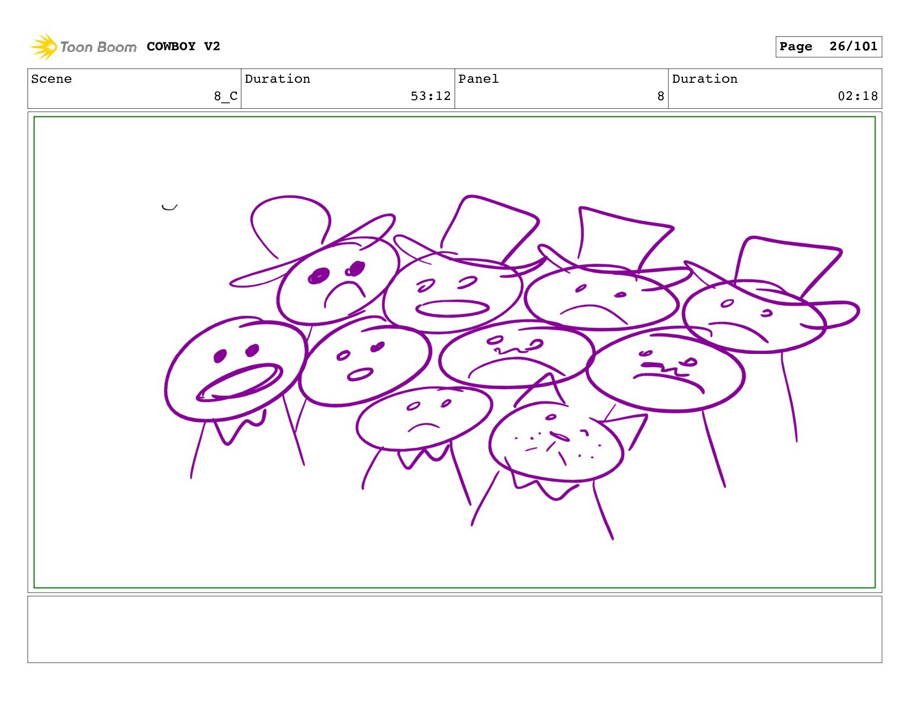Select the COWBOY V2 title text
Viewport: 911px width, 704px height.
183,46
